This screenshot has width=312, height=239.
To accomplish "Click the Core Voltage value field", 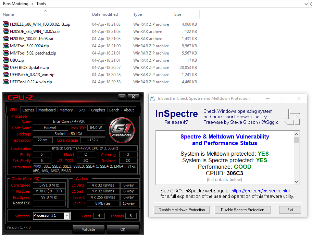I will click(92, 140).
